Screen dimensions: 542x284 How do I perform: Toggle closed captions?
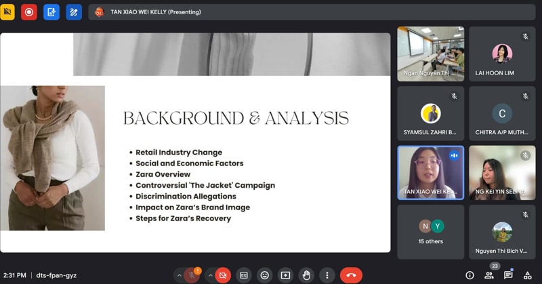[x=244, y=275]
